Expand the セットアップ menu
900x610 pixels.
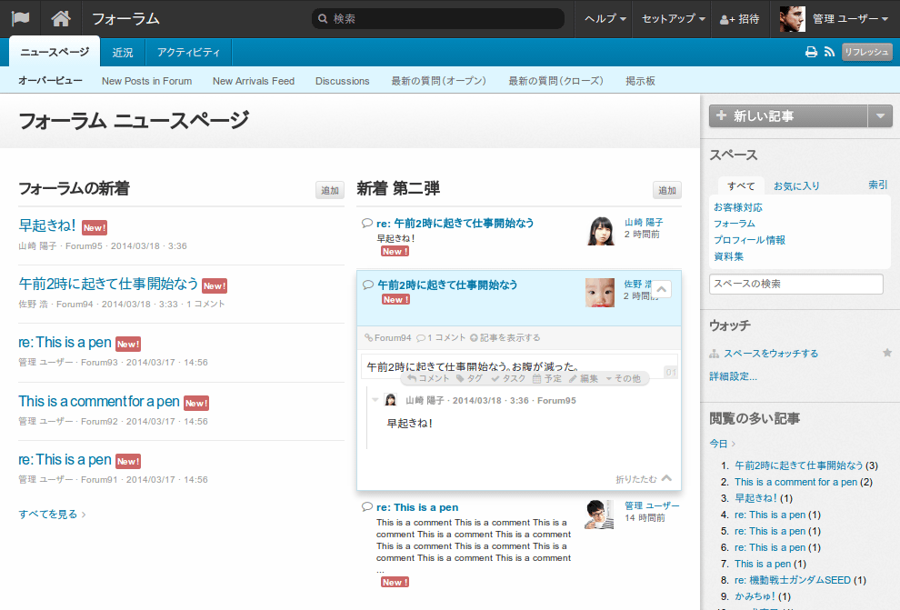click(672, 19)
